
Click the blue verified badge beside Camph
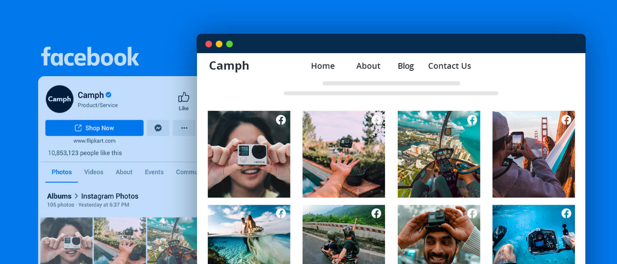click(109, 95)
